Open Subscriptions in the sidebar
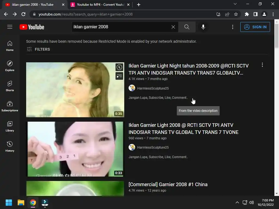 [10, 106]
